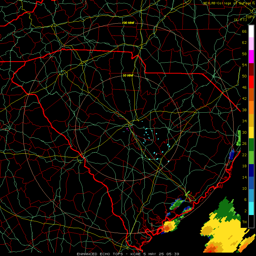Click the 42 value on the legend
Image resolution: width=256 pixels, height=256 pixels.
pyautogui.click(x=244, y=99)
